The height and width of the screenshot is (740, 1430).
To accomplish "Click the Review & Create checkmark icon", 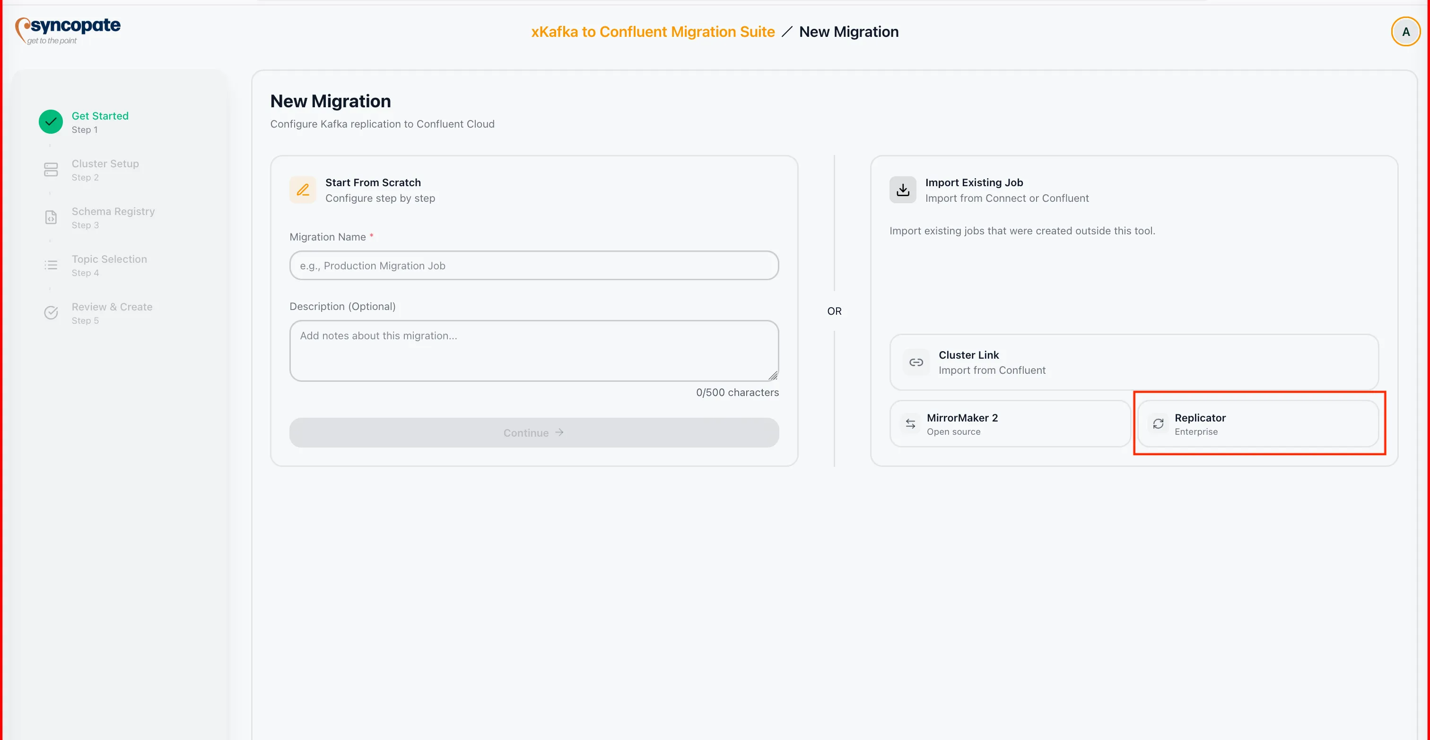I will [51, 312].
